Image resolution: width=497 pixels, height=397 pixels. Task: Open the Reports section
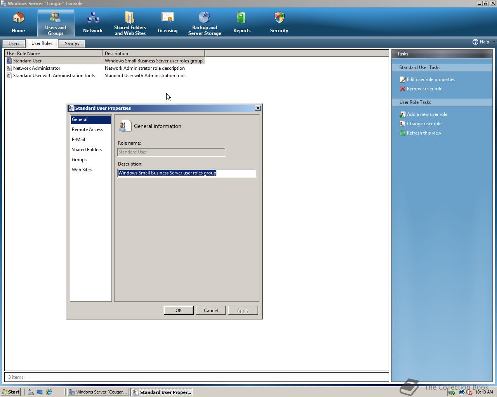pyautogui.click(x=242, y=22)
